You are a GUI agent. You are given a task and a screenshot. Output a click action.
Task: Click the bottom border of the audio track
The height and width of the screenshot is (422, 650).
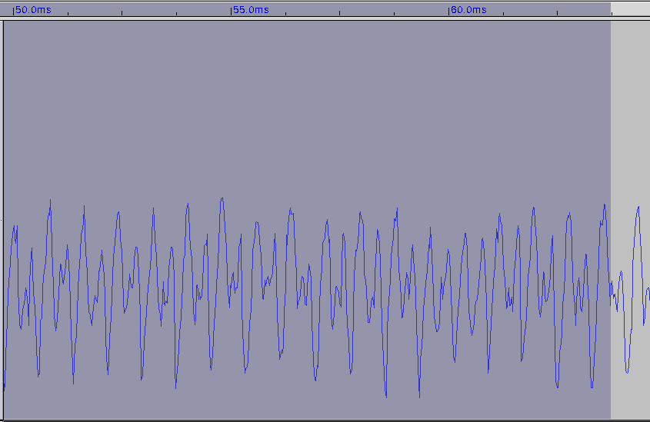click(308, 420)
